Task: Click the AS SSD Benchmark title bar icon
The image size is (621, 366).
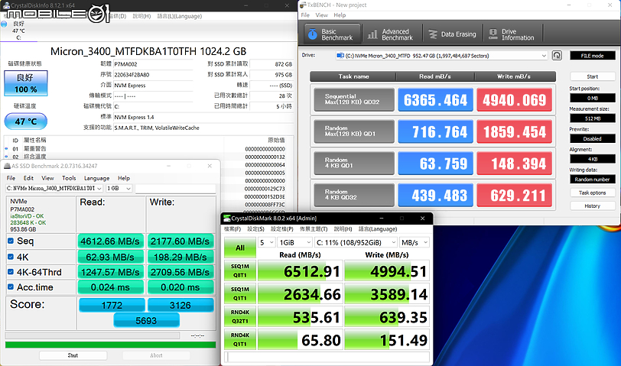Action: [7, 166]
